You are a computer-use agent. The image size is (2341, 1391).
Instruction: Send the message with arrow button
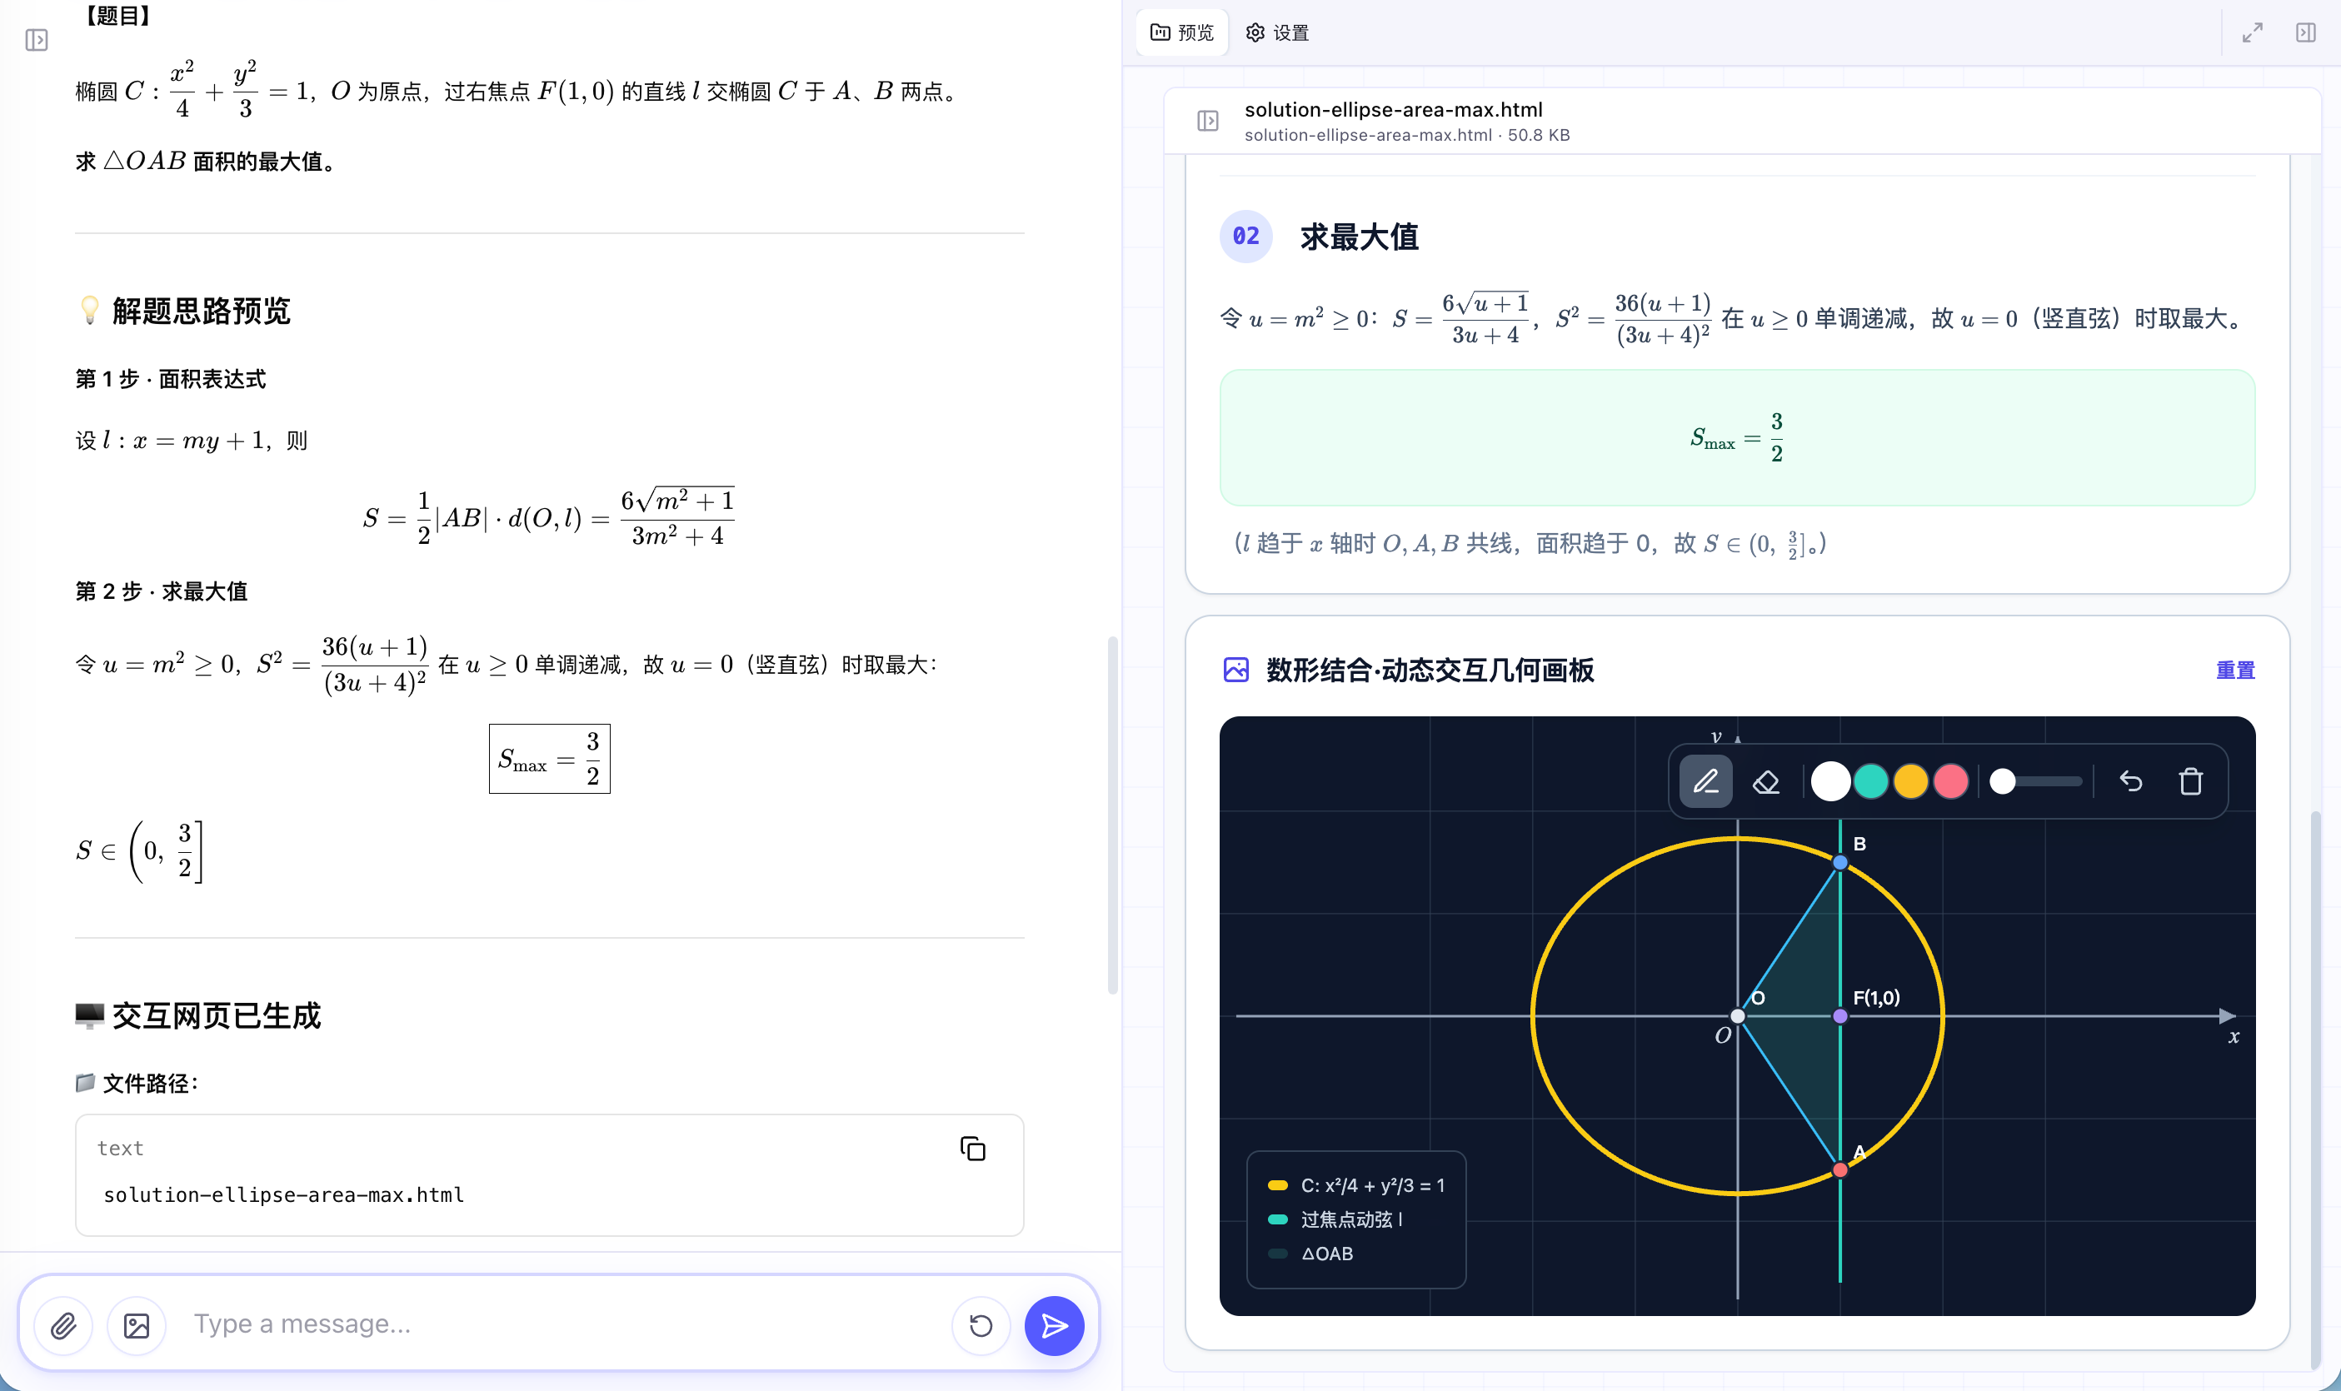tap(1054, 1325)
